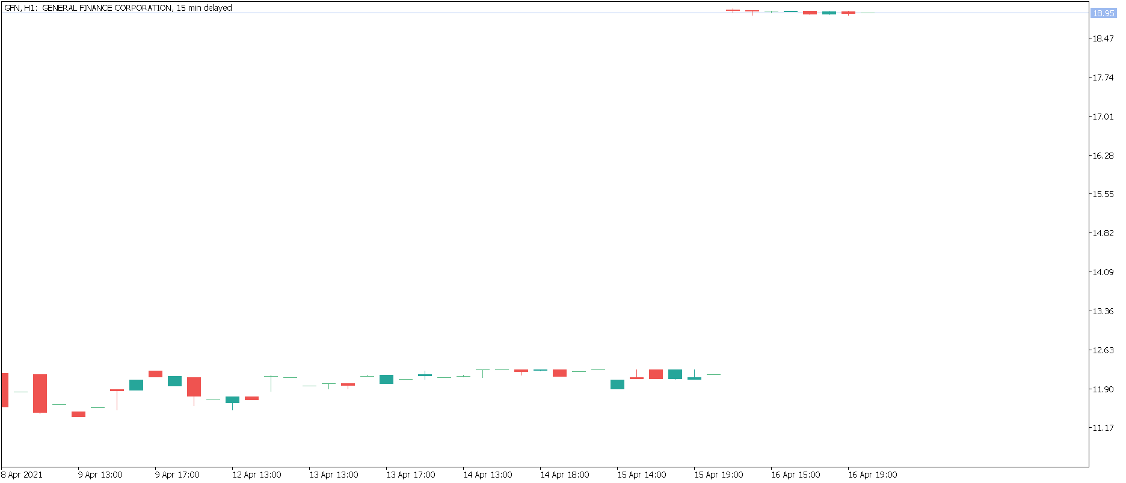Select the red candle at 9 Apr 17:00

pyautogui.click(x=155, y=374)
